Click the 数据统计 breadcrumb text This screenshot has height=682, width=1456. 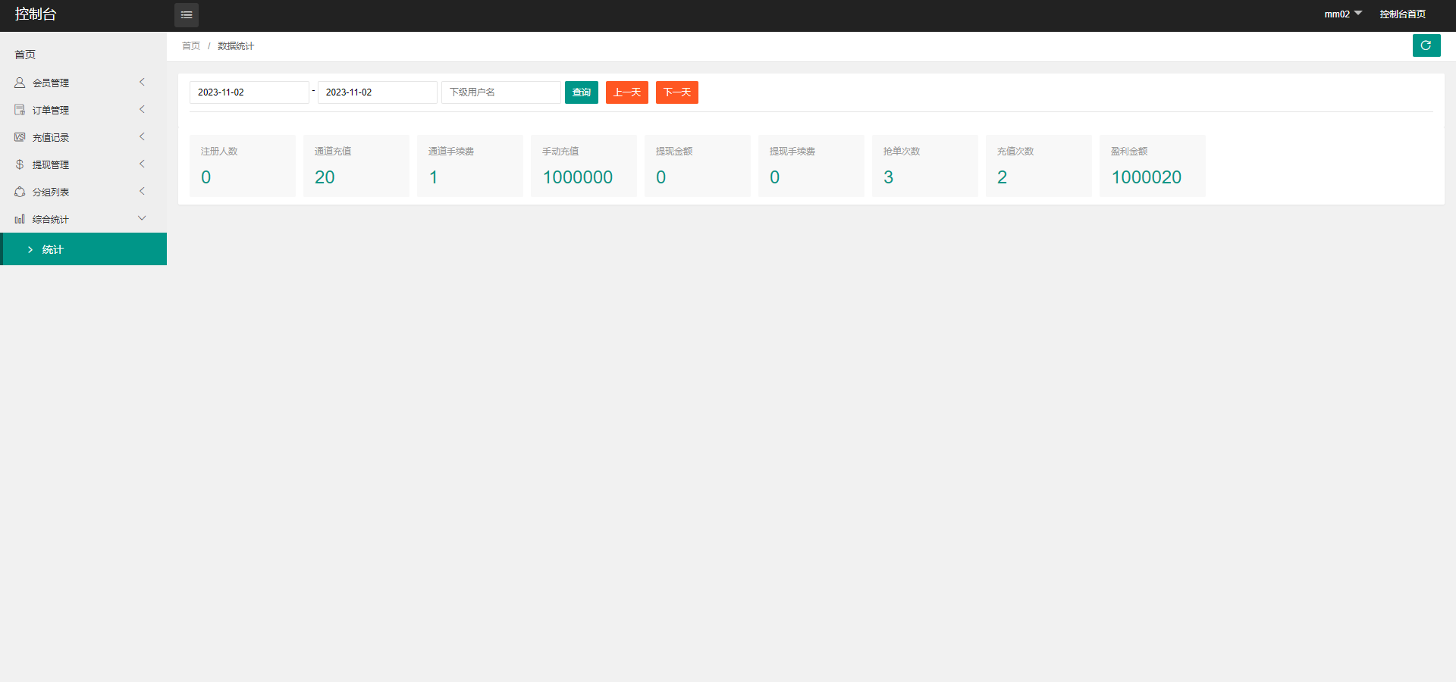(x=236, y=46)
